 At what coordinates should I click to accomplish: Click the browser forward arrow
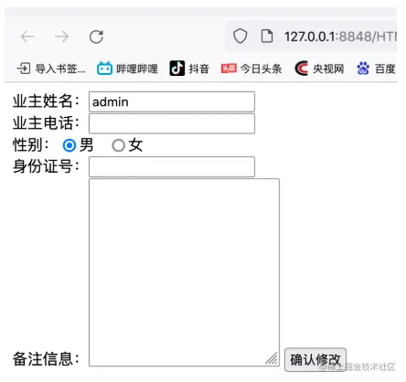coord(62,37)
